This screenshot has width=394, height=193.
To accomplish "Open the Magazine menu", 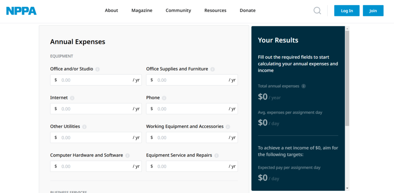I will (x=142, y=11).
